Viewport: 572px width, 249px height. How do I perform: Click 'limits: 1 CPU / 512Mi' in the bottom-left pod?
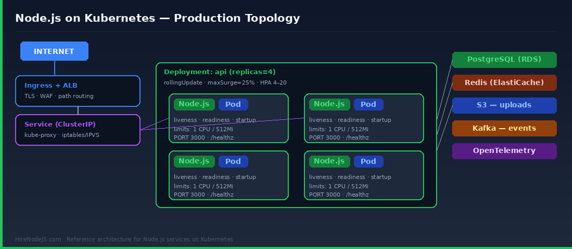click(x=203, y=186)
